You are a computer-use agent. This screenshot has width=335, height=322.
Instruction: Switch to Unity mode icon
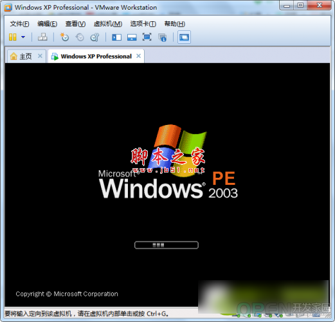163,37
